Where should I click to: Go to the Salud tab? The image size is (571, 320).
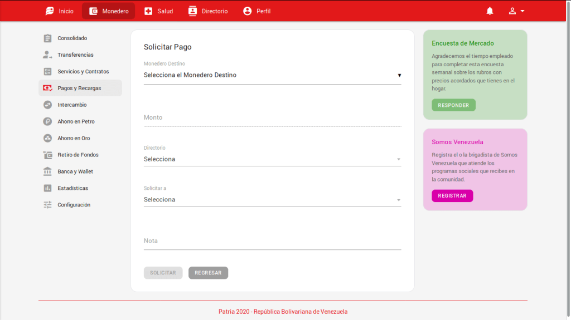(x=158, y=11)
